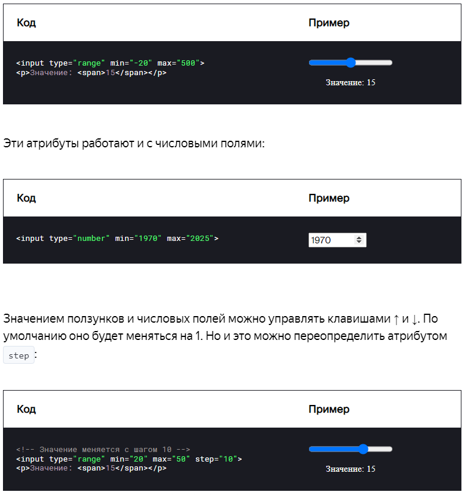Click the gray comment line about шагом 10
This screenshot has height=495, width=465.
103,449
